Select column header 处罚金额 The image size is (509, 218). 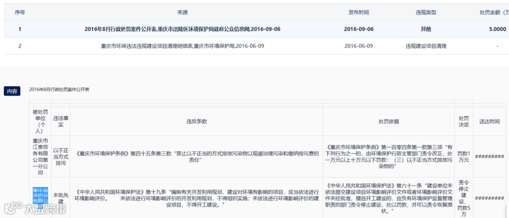(x=494, y=13)
